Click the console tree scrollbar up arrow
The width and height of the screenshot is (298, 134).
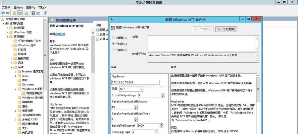coord(45,19)
